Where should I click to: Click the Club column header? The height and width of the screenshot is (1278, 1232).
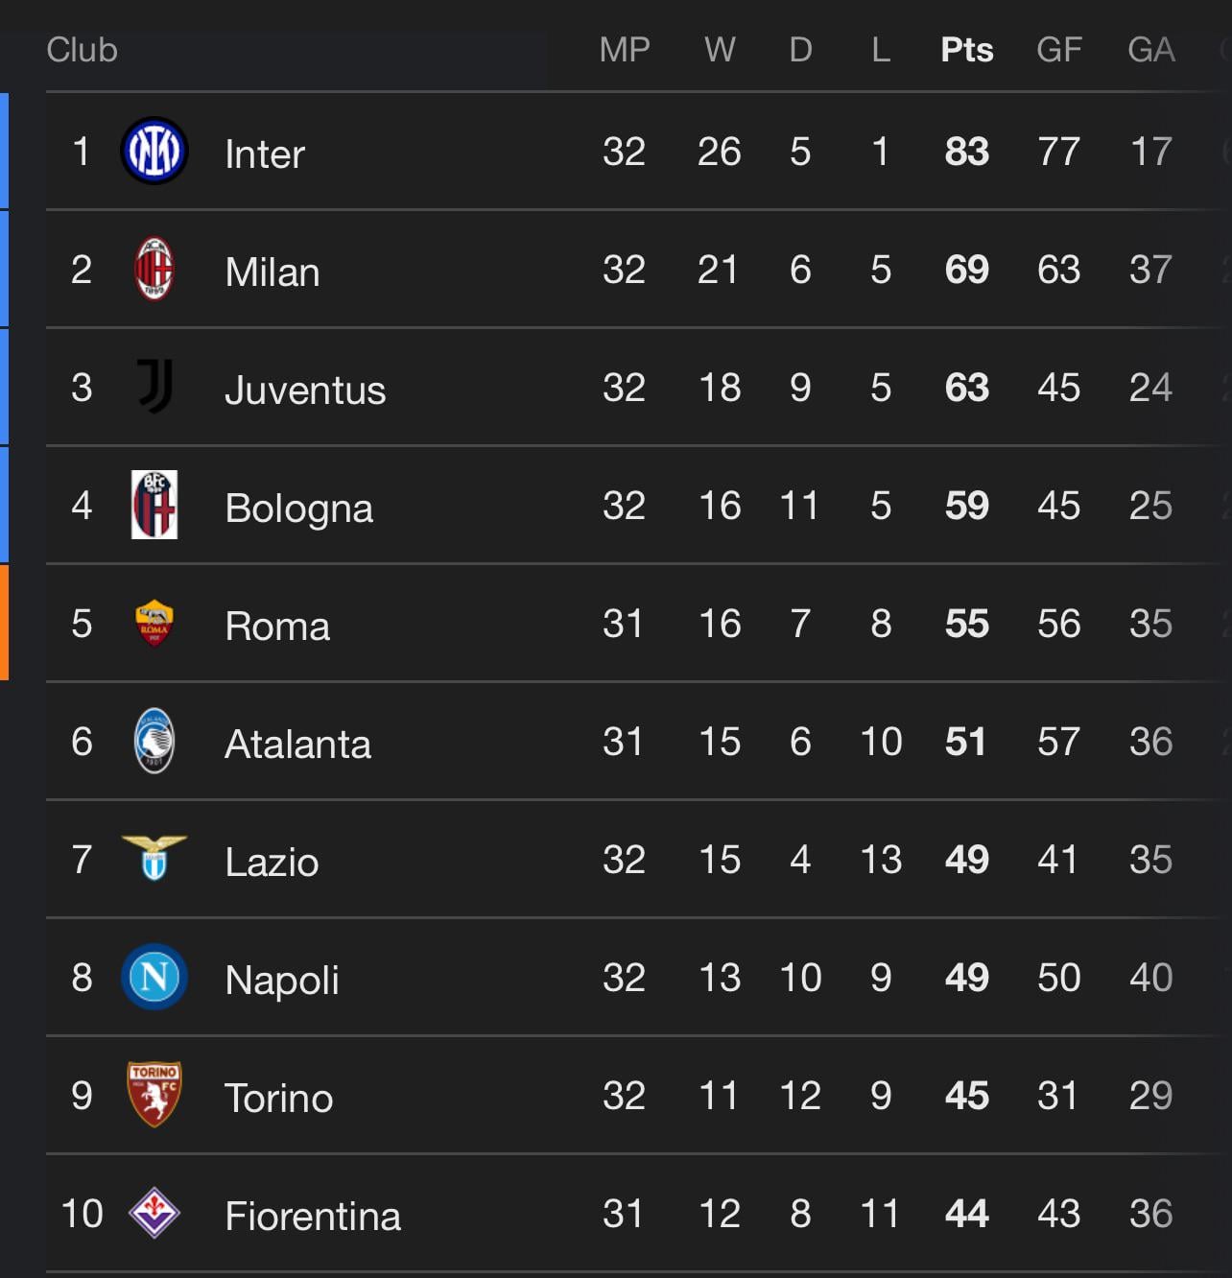click(82, 50)
